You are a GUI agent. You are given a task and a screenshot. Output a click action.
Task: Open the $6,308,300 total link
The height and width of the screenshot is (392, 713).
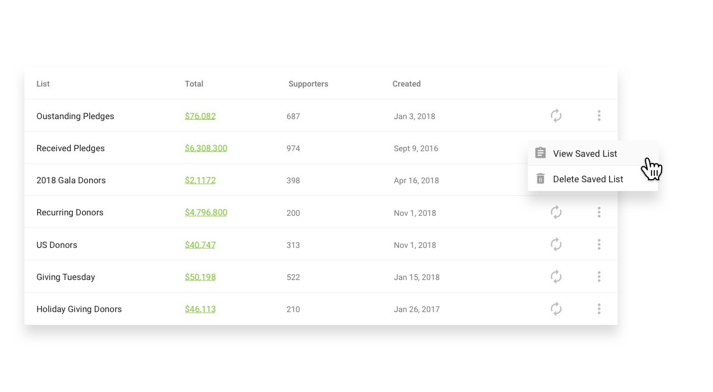point(206,148)
